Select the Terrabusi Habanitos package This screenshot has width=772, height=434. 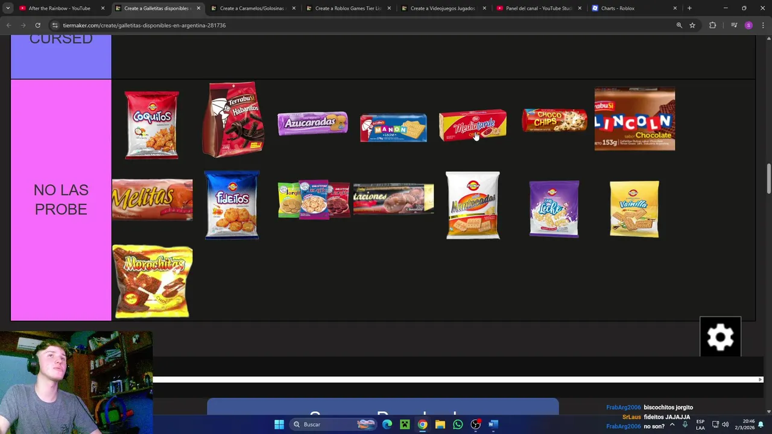[233, 119]
